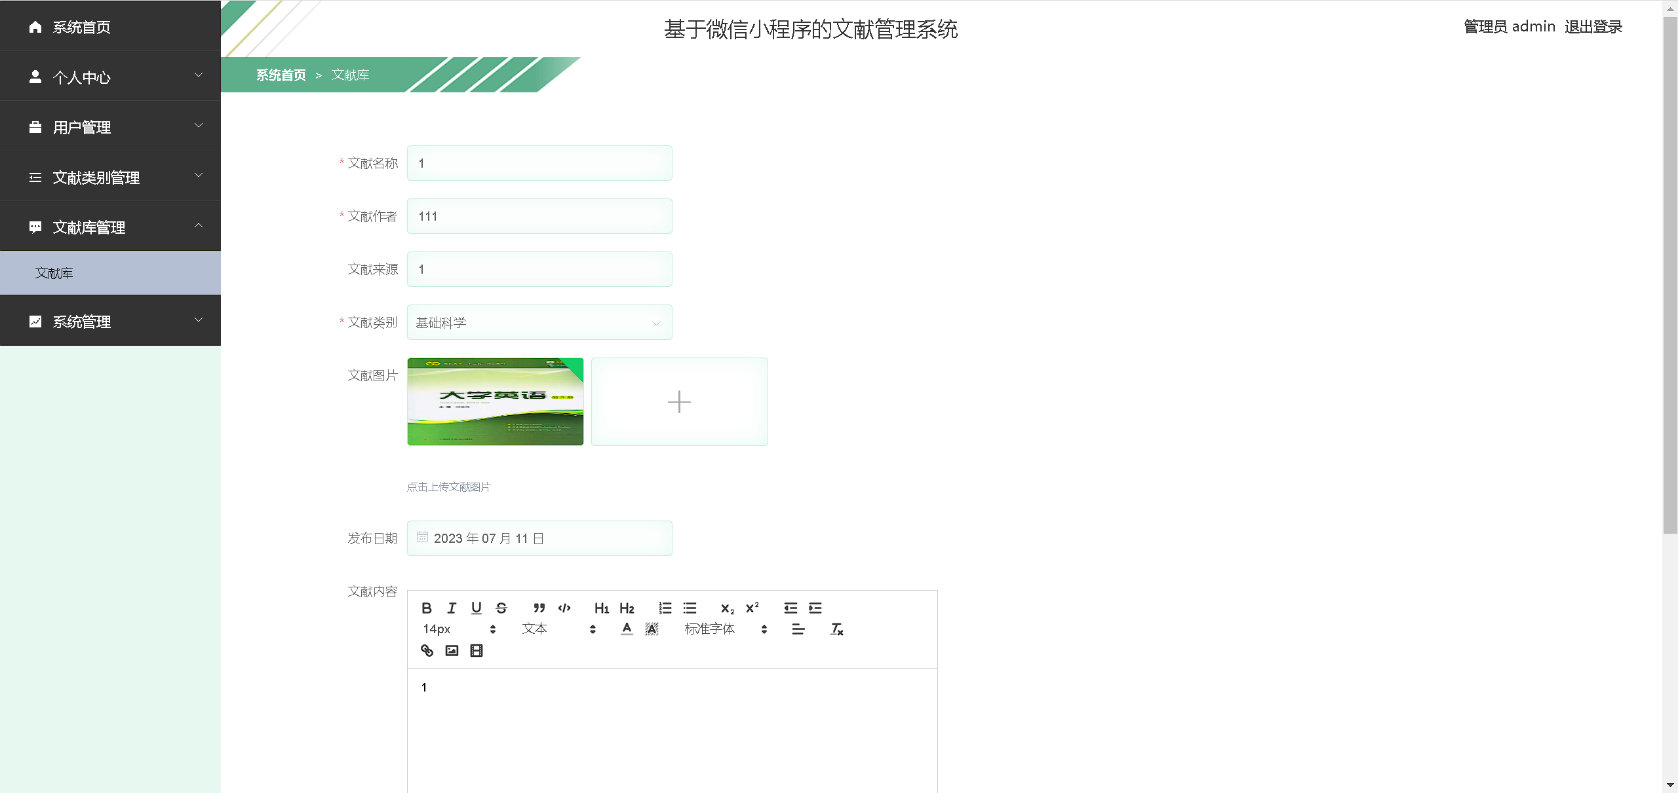Open 标准字体 font family dropdown

(725, 629)
